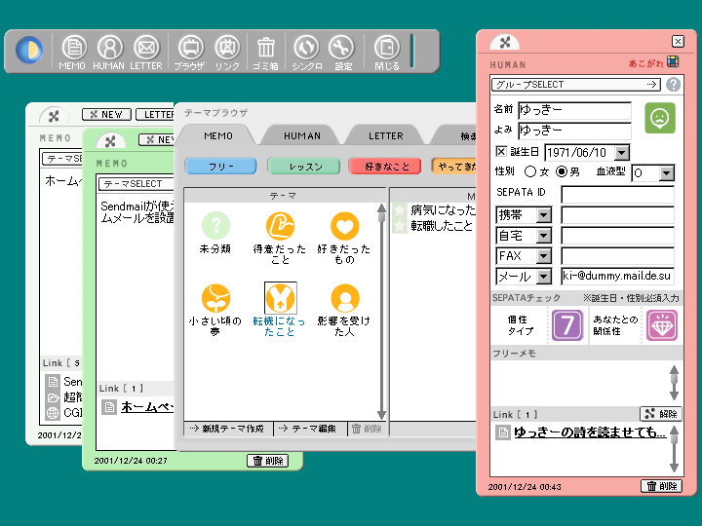Open テーマSELECT in green MEMO window
Image resolution: width=702 pixels, height=526 pixels.
pos(136,184)
